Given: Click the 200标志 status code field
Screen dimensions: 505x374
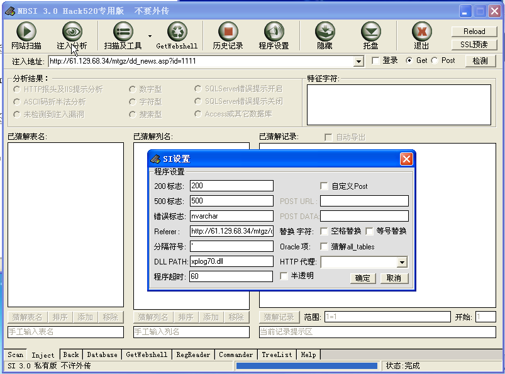Looking at the screenshot, I should (233, 185).
